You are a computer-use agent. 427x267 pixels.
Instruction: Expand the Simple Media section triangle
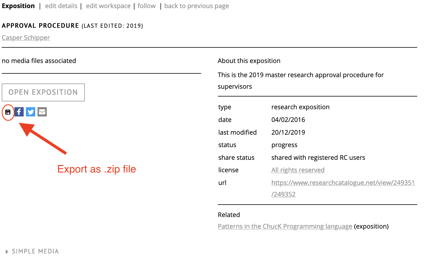tap(7, 252)
